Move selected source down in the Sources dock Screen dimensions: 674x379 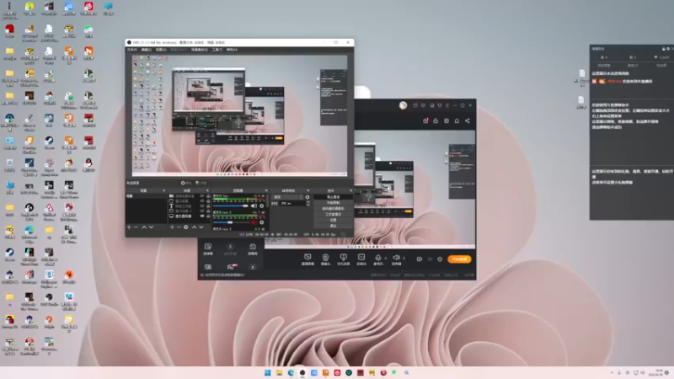click(x=201, y=227)
